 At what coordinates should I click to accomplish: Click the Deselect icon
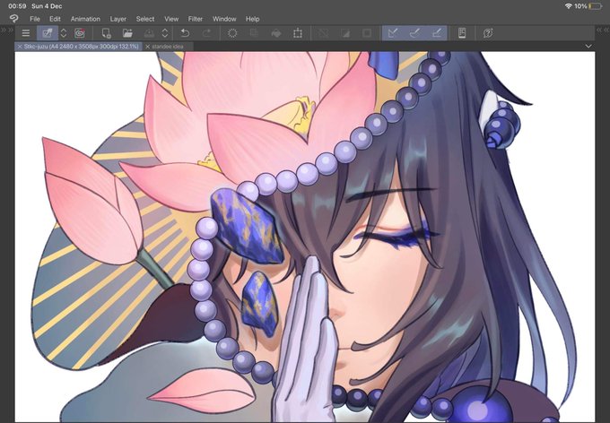[x=323, y=33]
